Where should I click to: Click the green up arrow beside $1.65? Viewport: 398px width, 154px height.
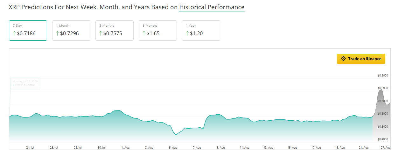point(144,33)
